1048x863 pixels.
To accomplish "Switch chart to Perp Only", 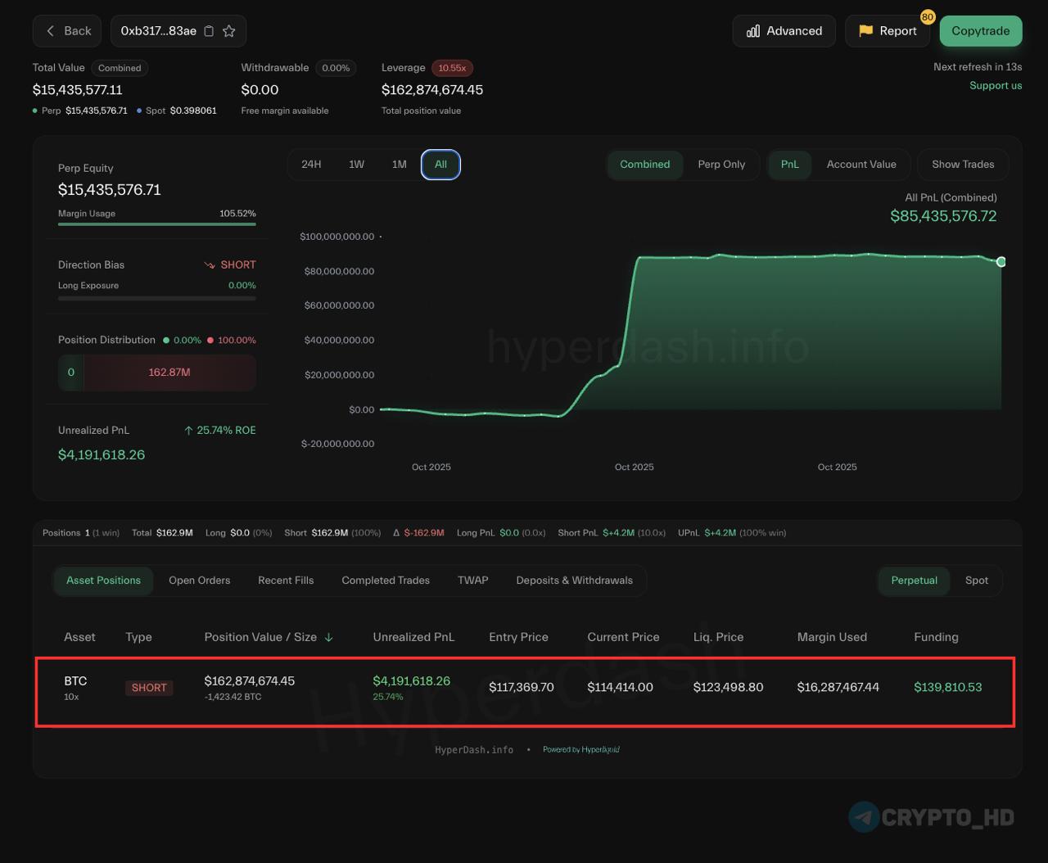I will coord(721,165).
